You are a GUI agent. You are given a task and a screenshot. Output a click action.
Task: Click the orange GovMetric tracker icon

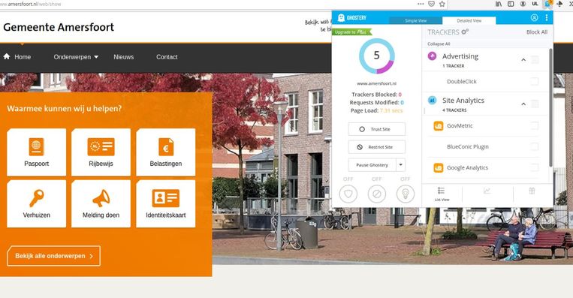click(438, 125)
